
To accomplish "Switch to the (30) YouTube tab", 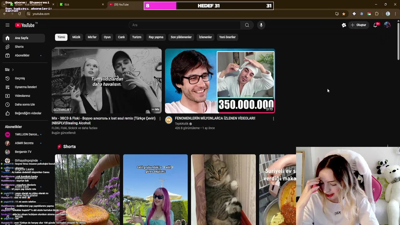I will 125,4.
